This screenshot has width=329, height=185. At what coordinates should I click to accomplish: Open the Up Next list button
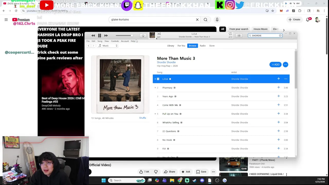239,35
